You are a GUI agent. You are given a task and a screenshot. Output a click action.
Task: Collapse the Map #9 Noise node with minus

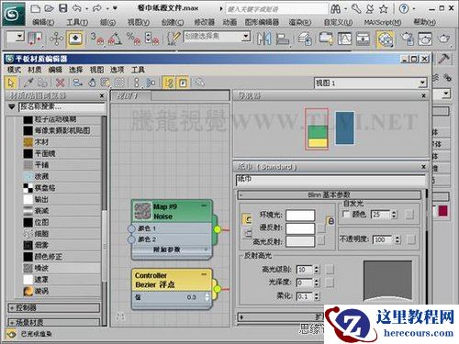(x=204, y=205)
